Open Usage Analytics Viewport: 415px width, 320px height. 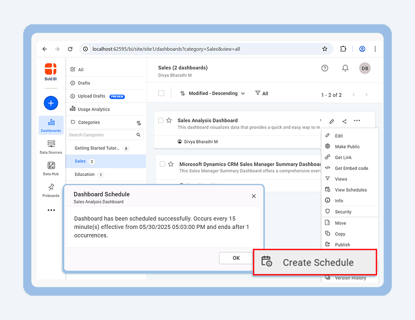(x=106, y=109)
